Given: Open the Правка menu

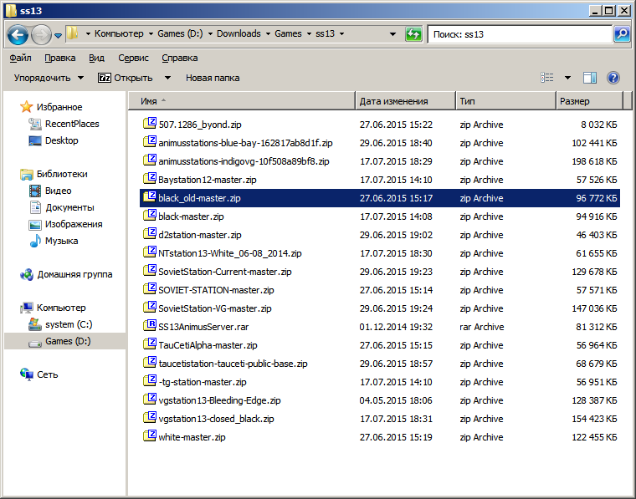Looking at the screenshot, I should pyautogui.click(x=59, y=58).
